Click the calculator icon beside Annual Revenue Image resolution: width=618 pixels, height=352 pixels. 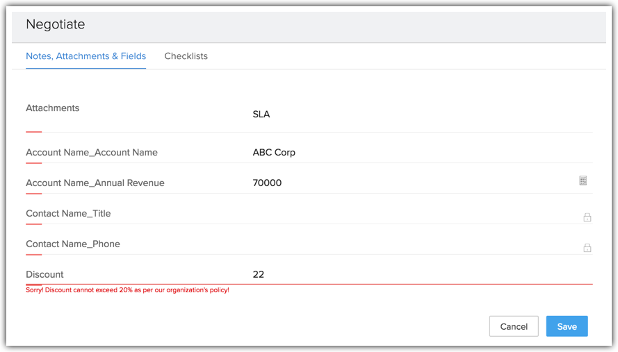(x=583, y=181)
